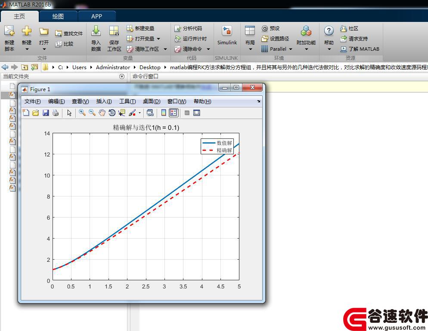Open Preferences (预设)
This screenshot has width=428, height=331.
point(270,28)
